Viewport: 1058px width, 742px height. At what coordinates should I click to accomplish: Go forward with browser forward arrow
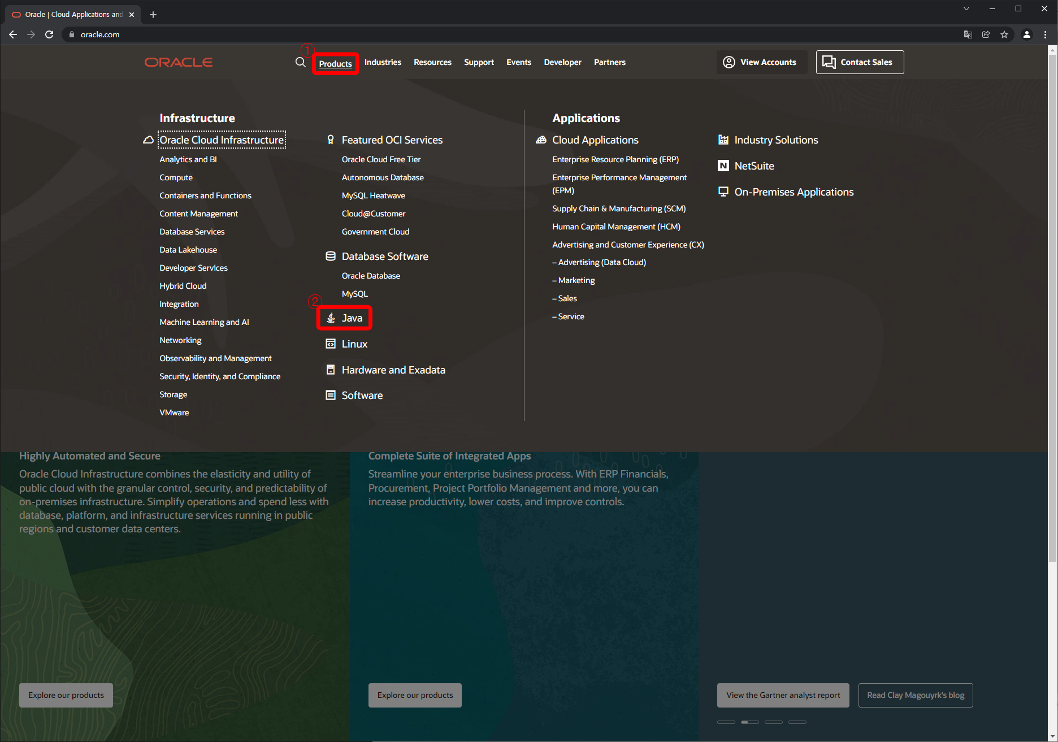tap(31, 34)
